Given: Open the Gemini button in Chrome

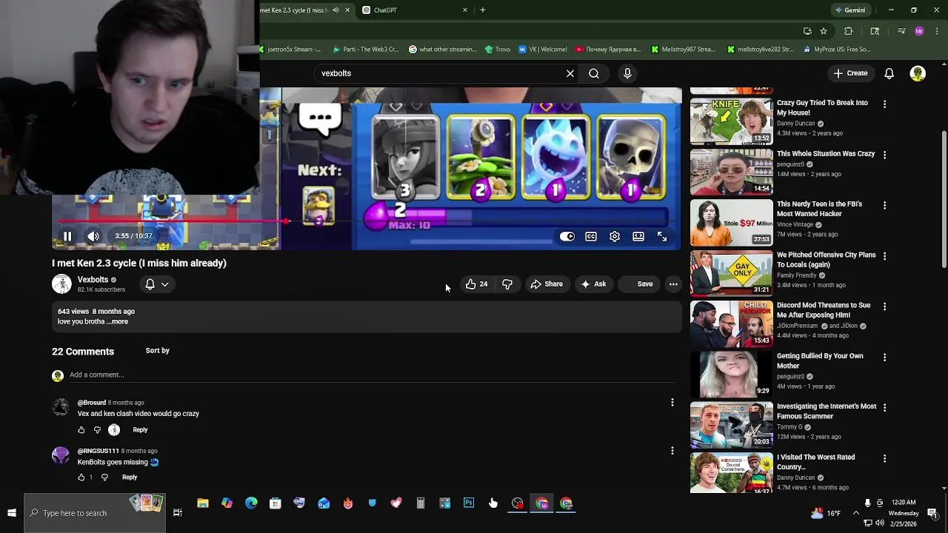Looking at the screenshot, I should [x=849, y=10].
